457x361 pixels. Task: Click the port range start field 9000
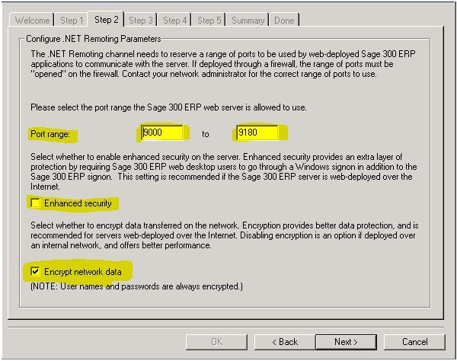[x=162, y=133]
